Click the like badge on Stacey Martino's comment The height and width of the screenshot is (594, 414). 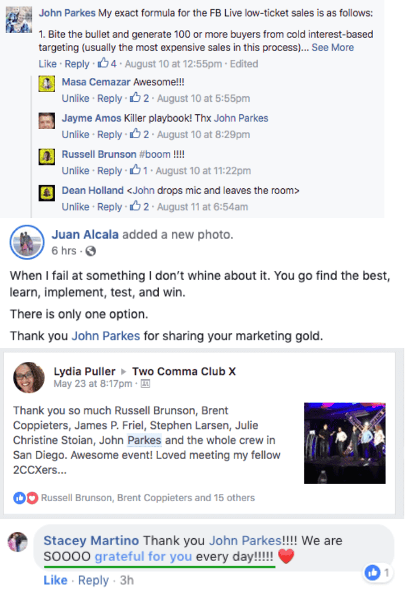[372, 572]
